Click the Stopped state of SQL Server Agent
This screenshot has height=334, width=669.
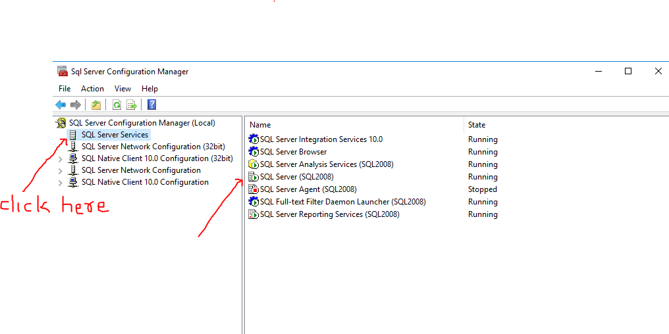coord(483,189)
